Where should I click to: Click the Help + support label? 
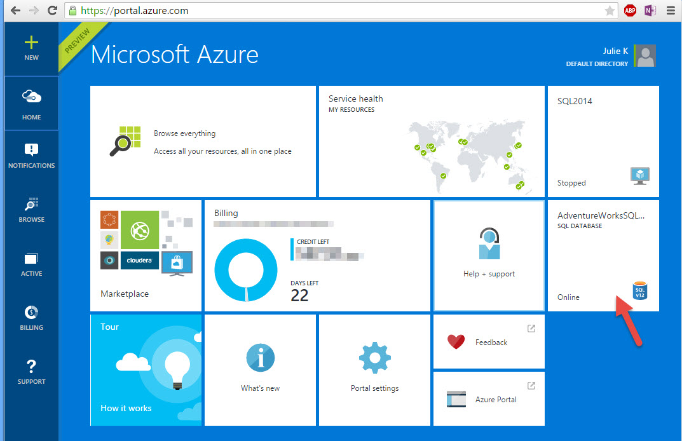(x=489, y=274)
